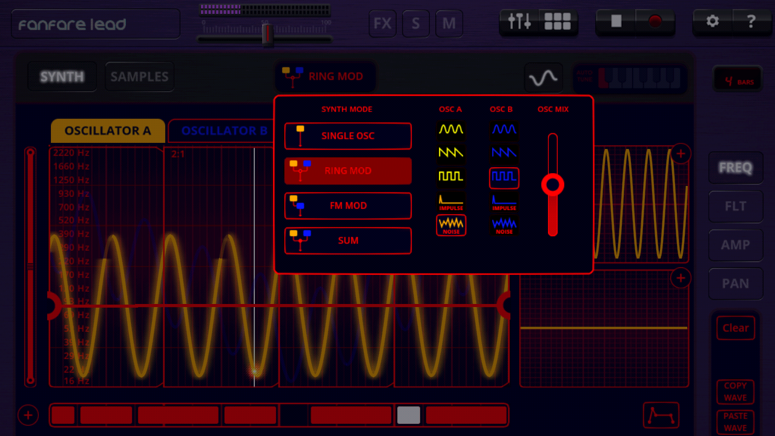
Task: Click the envelope shape icon
Action: point(661,415)
